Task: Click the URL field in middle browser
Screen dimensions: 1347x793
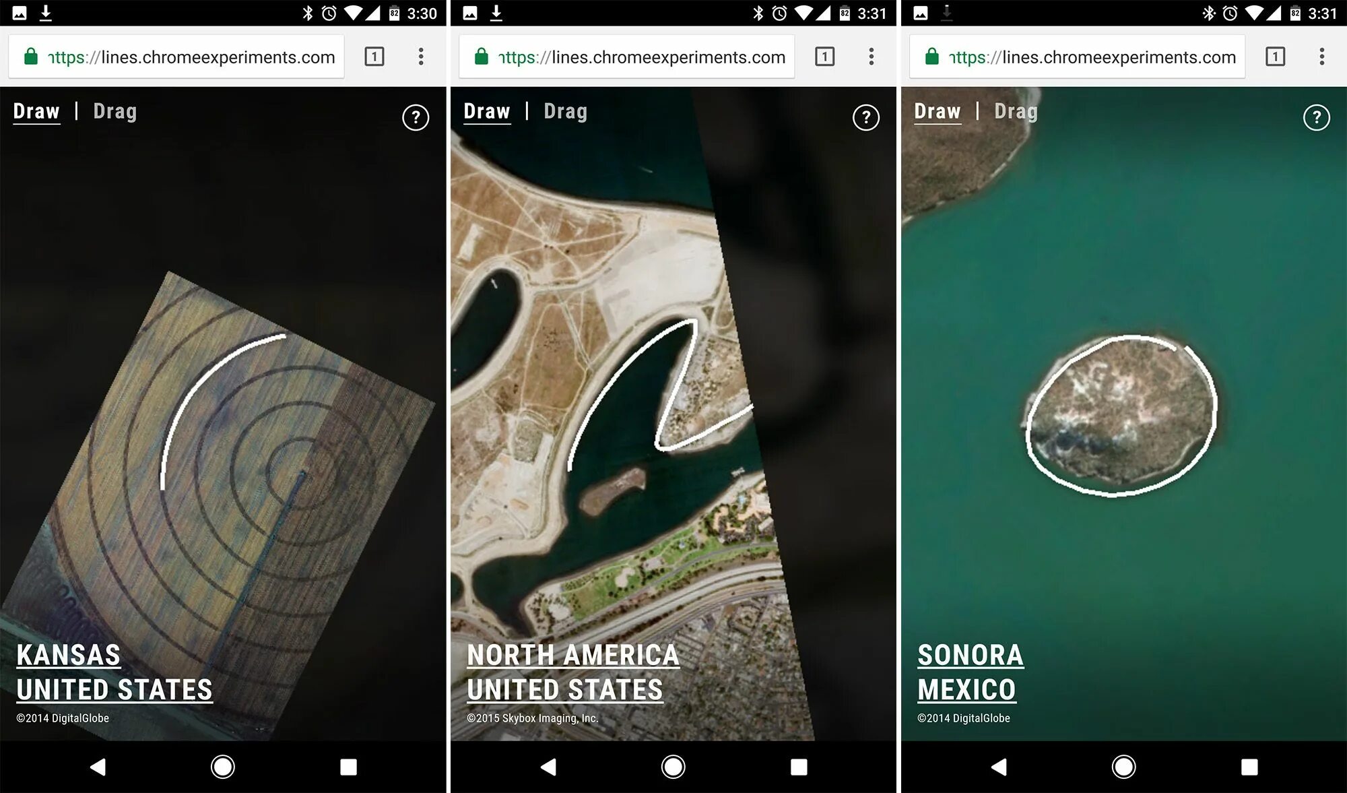Action: 640,57
